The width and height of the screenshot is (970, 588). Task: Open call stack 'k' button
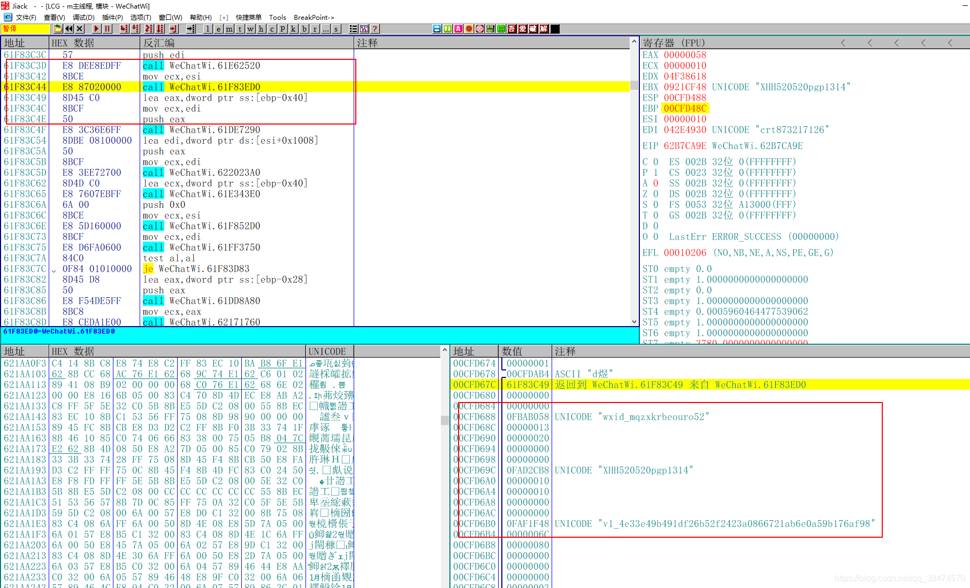coord(293,29)
